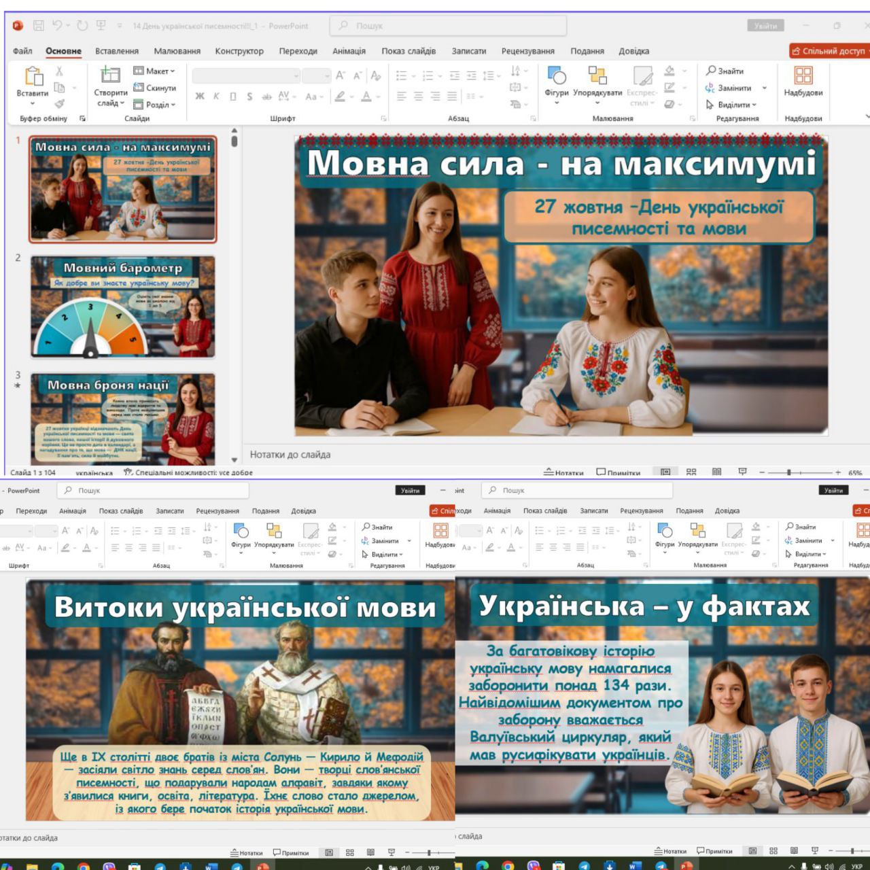The image size is (870, 870).
Task: Click the zoom slider in the top window status bar
Action: pos(788,472)
